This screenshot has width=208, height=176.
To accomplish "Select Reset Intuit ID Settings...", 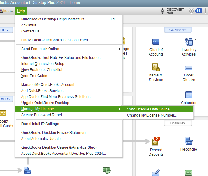I will point(69,124).
